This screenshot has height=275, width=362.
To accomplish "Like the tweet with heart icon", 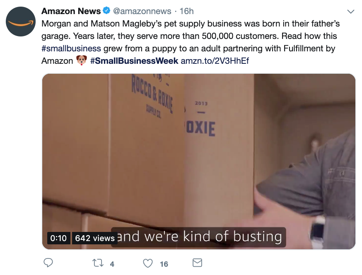I will pos(148,263).
